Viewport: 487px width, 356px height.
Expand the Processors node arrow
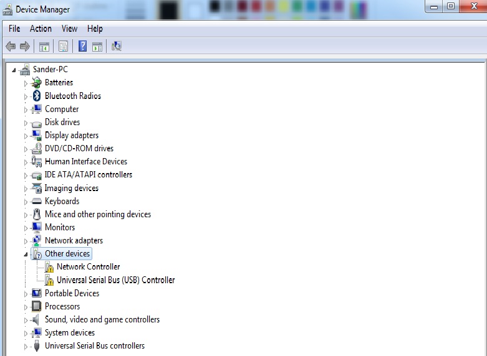26,307
